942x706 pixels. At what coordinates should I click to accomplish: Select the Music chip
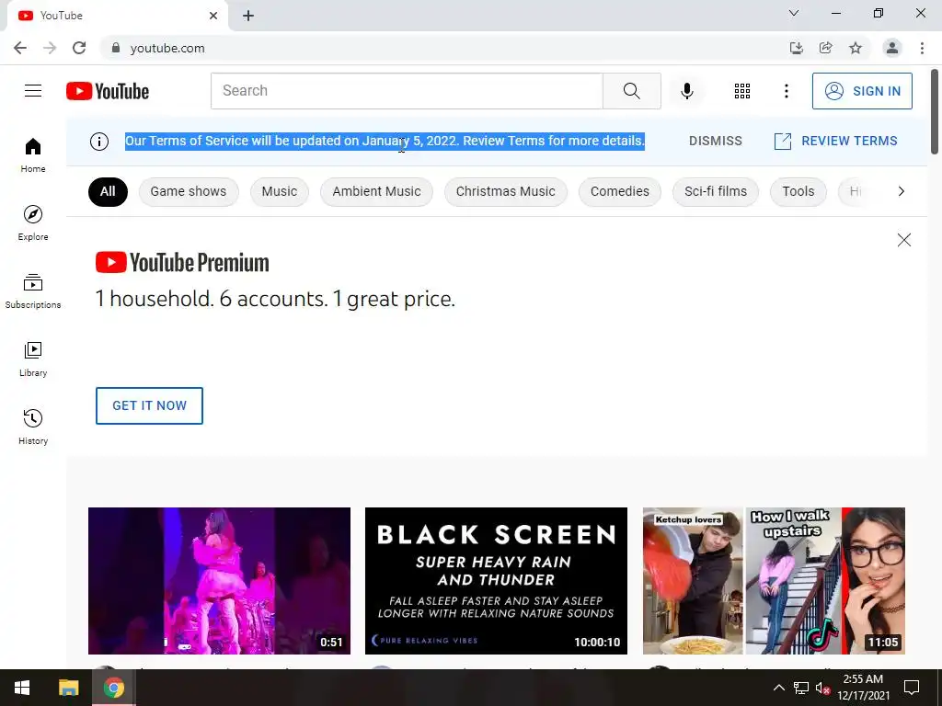click(x=280, y=191)
